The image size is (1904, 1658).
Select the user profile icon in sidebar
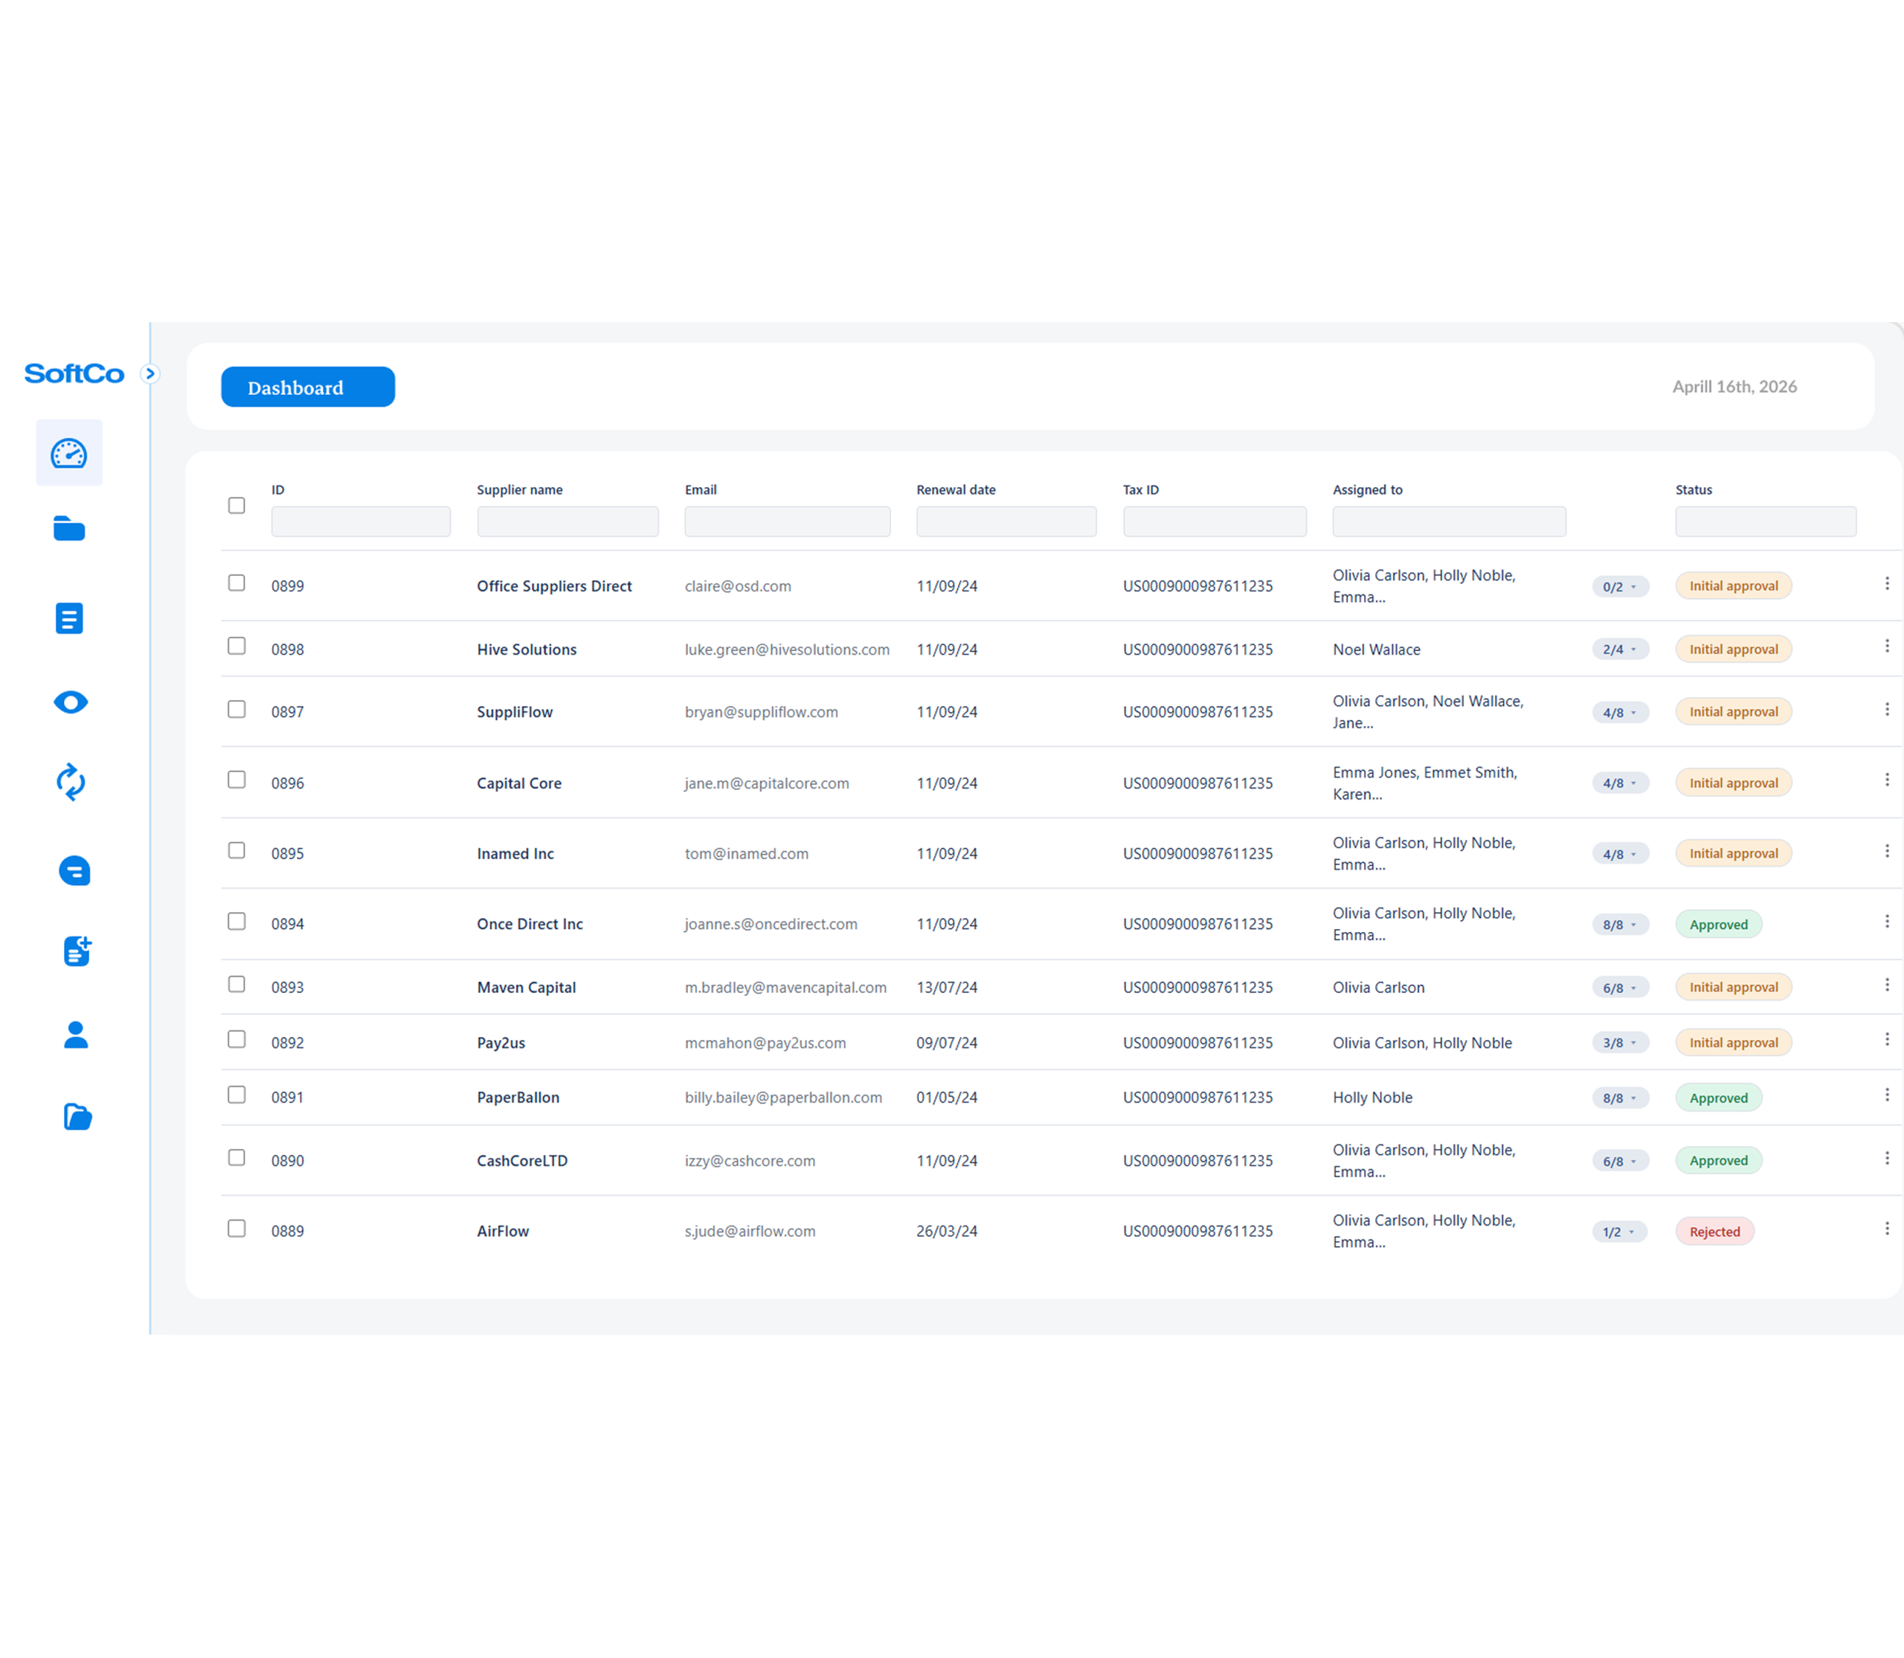tap(75, 1035)
